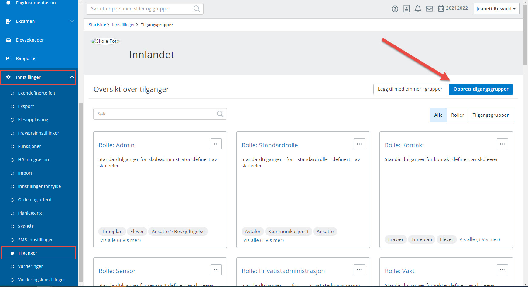Click the Kommunikasjon-1 tag on Standardrolle card
The image size is (528, 287).
coord(289,232)
